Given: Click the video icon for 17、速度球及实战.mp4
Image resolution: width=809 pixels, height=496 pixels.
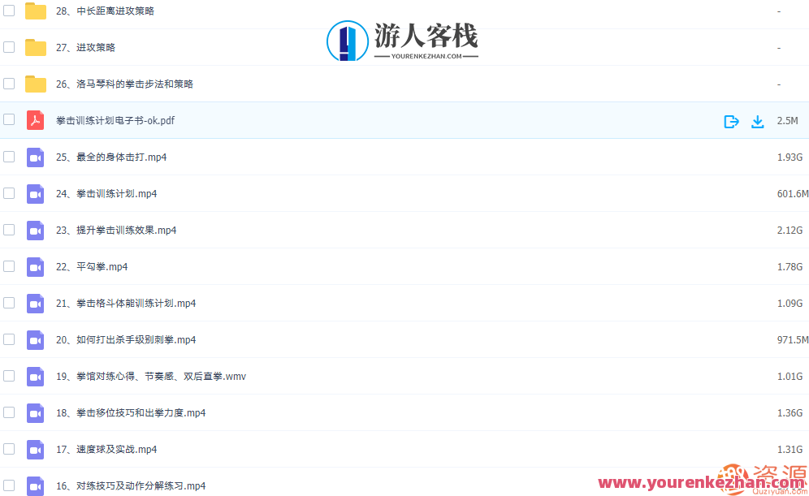Looking at the screenshot, I should pos(35,449).
